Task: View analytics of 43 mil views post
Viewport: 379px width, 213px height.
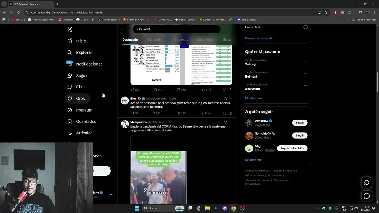Action: click(205, 90)
